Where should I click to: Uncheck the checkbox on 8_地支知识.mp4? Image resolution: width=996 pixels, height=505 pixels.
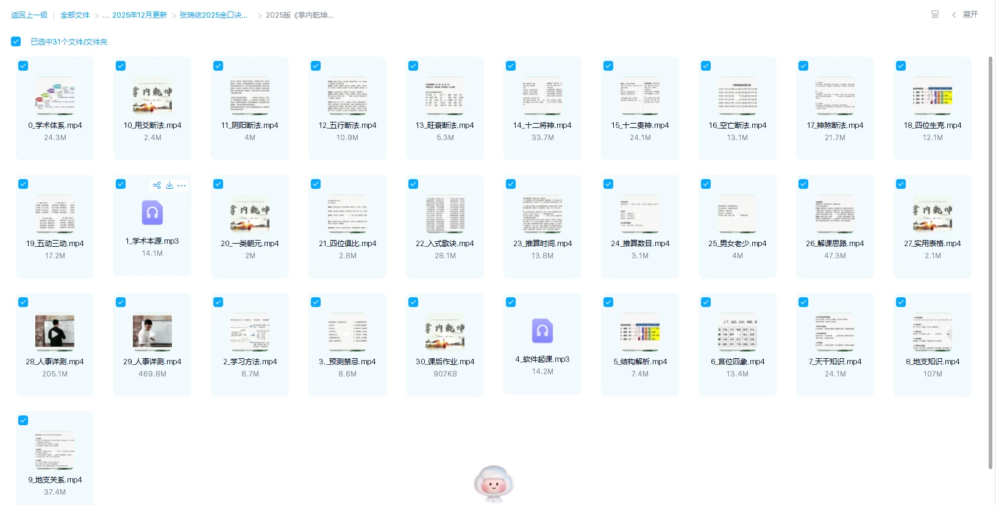901,302
